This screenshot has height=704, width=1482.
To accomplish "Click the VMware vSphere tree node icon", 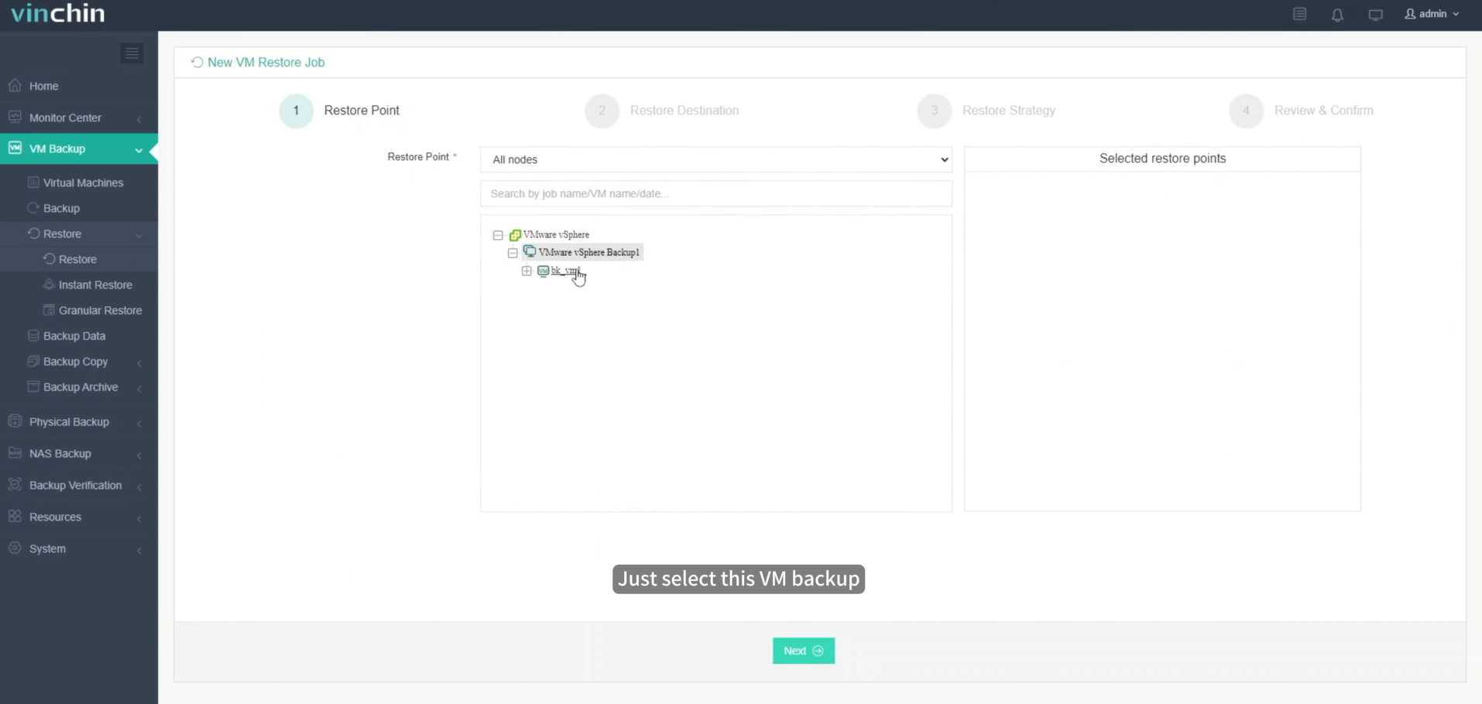I will [x=515, y=235].
